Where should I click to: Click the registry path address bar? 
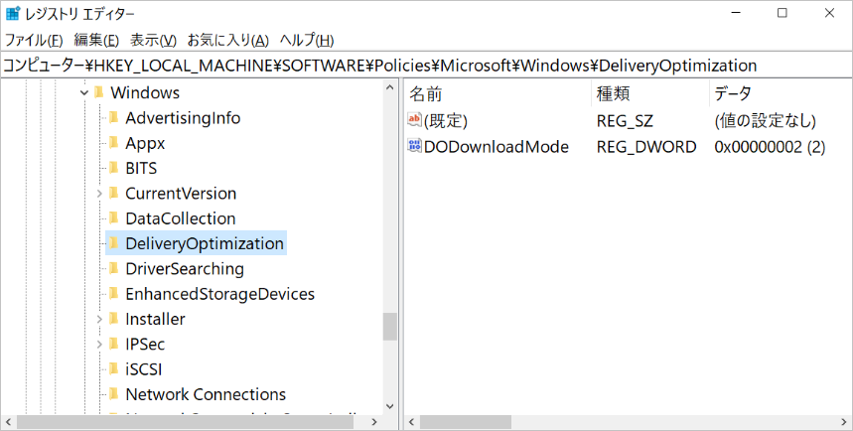[427, 66]
